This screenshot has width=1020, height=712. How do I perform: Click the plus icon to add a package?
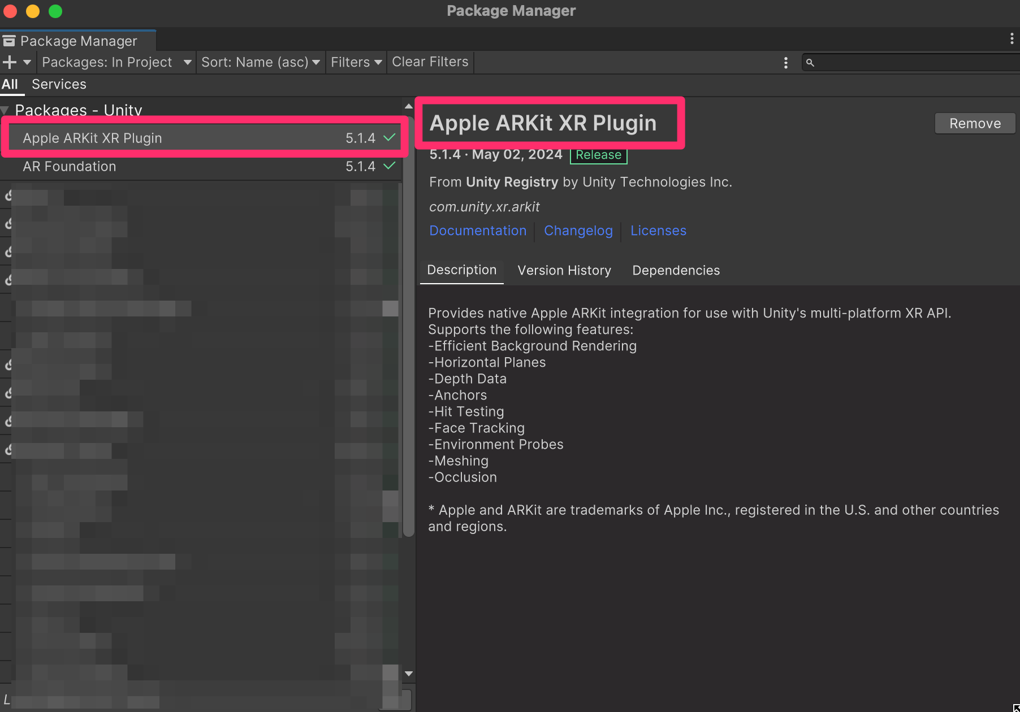[10, 62]
